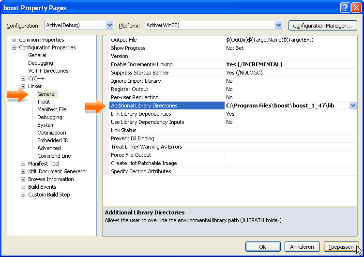Collapse the Linker node

pyautogui.click(x=23, y=86)
